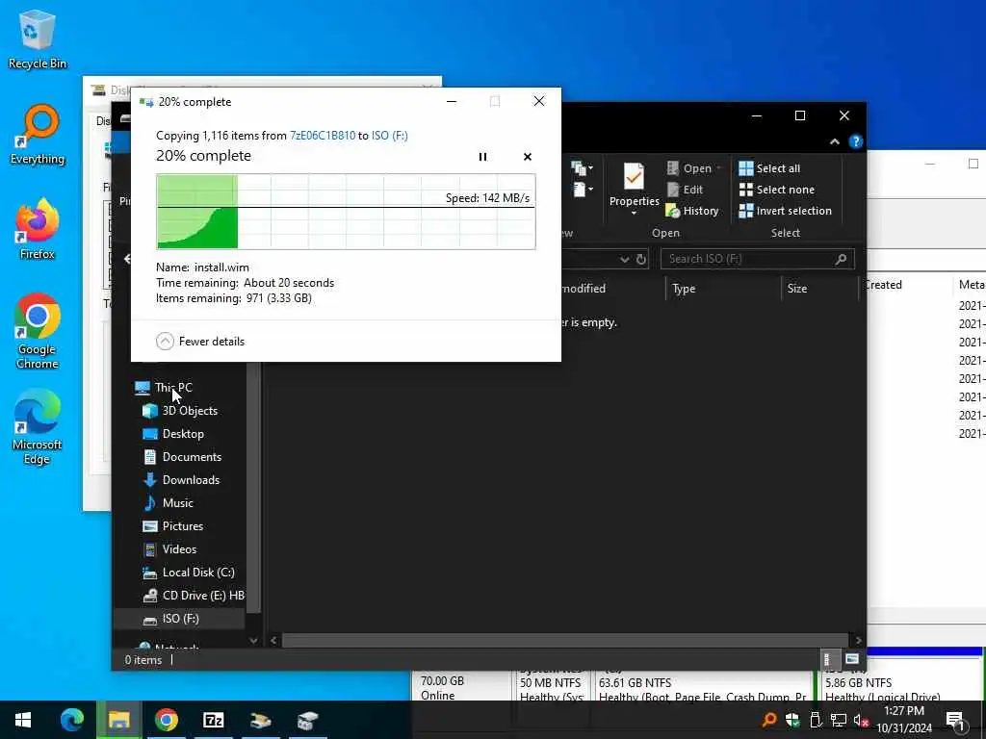The image size is (986, 739).
Task: Click the 50 MB NTFS partition in Disk Management
Action: [551, 686]
